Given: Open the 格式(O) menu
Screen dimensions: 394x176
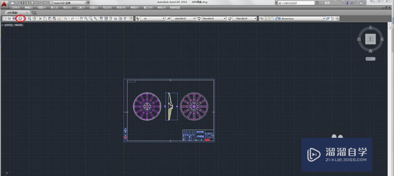Looking at the screenshot, I should click(x=68, y=7).
